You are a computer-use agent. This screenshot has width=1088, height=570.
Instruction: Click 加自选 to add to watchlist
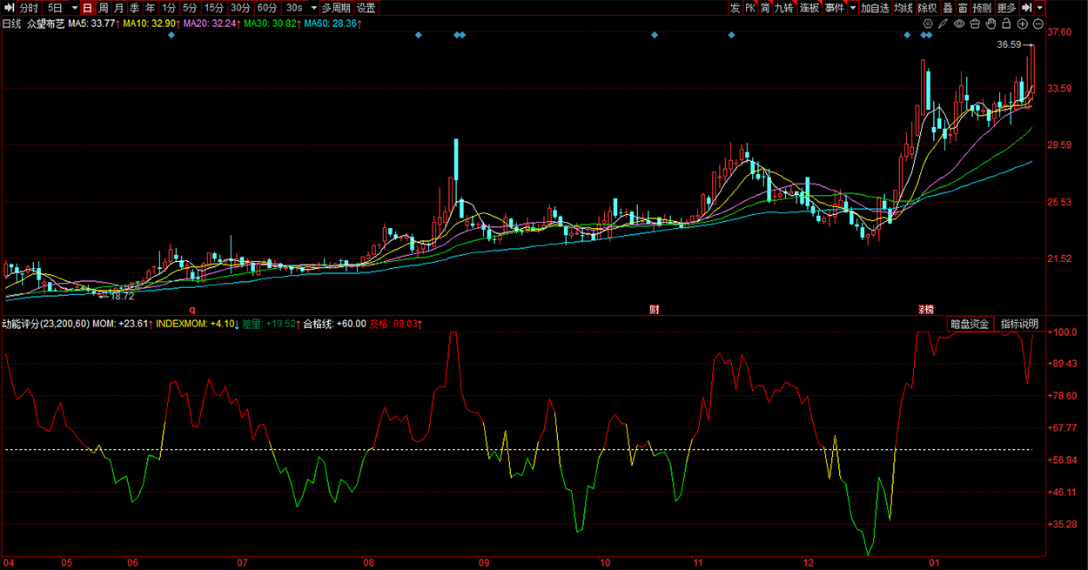pyautogui.click(x=875, y=8)
